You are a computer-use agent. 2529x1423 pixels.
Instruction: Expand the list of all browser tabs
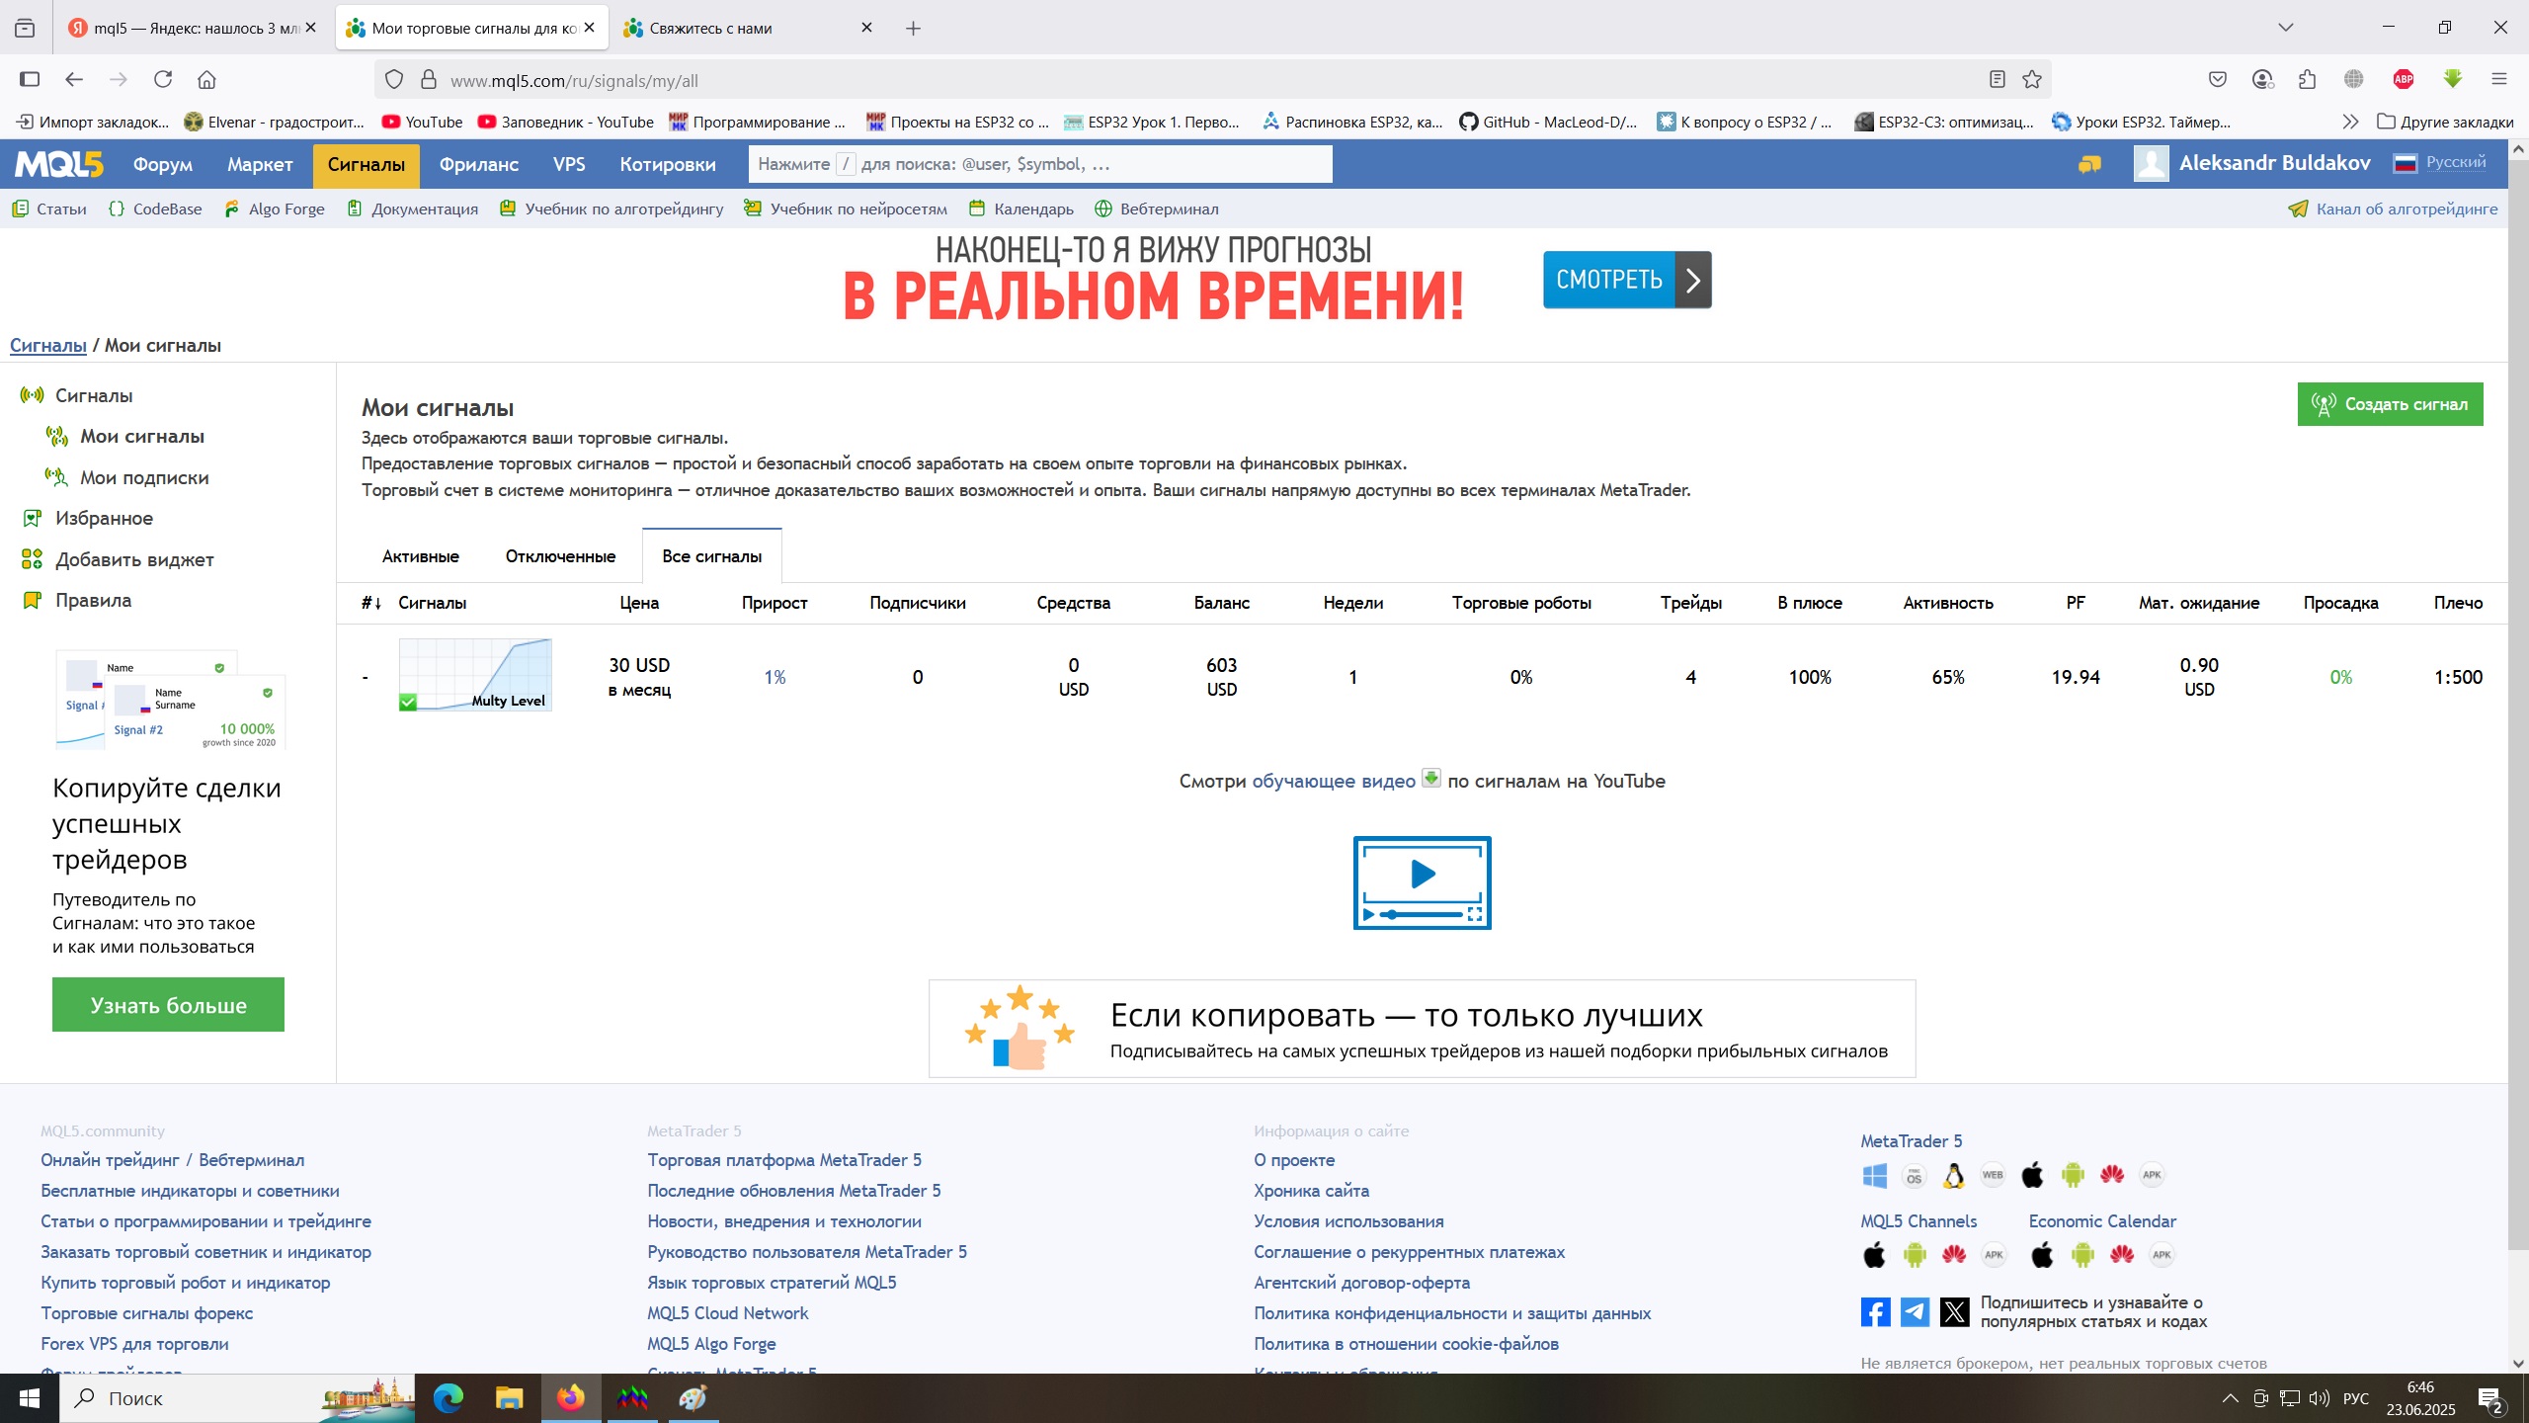(x=2285, y=28)
